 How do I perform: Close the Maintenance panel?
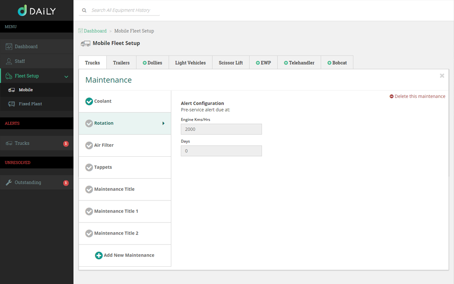click(x=442, y=76)
